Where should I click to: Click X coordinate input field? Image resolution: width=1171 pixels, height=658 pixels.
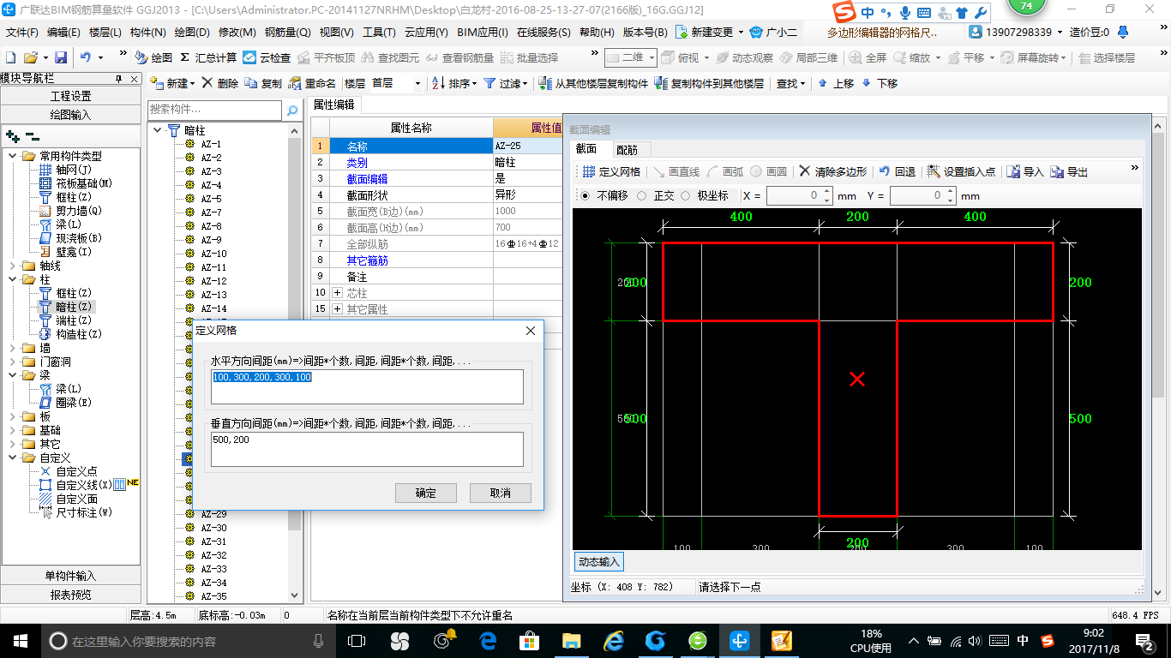click(x=799, y=196)
